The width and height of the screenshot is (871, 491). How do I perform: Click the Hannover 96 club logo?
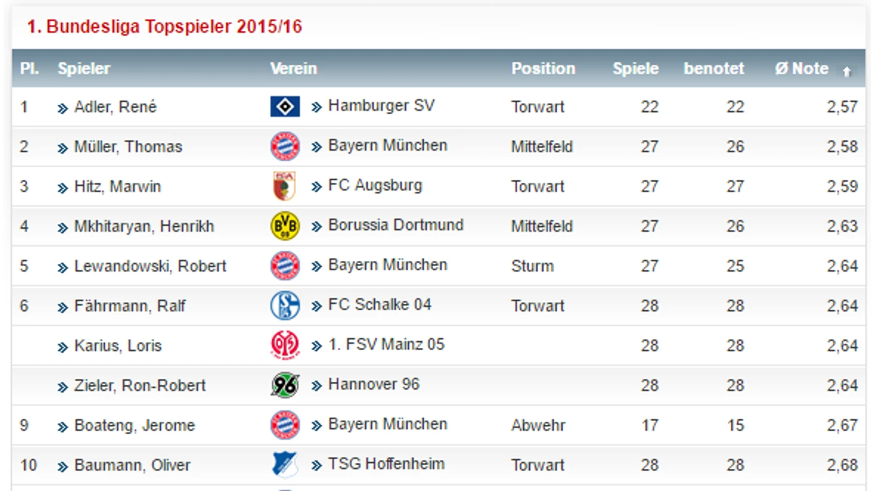(285, 385)
